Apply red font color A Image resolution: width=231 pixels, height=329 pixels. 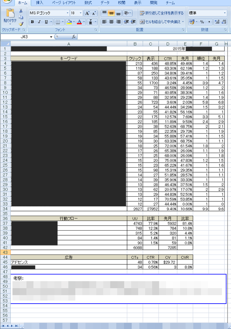point(79,22)
